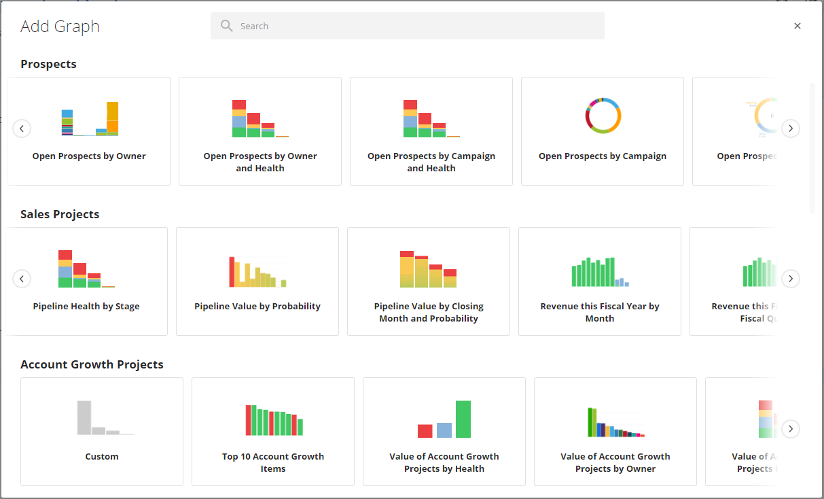Select Open Prospects by Campaign and Health

[x=431, y=131]
